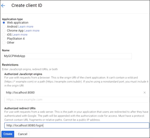The image size is (150, 138).
Task: Remove the localhost:8080 JavaScript origin entry
Action: click(144, 93)
